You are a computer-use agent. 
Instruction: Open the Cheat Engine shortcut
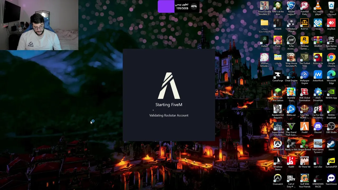(291, 76)
